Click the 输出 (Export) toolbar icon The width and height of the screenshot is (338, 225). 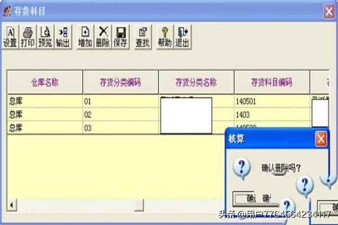tap(63, 37)
